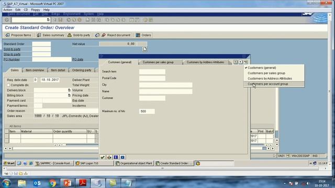The image size is (335, 188).
Task: Open the System menu in SAP
Action: pyautogui.click(x=88, y=14)
